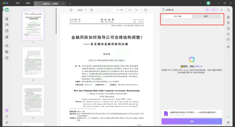
Task: Select the 金融风险 document tab
Action: coord(50,4)
